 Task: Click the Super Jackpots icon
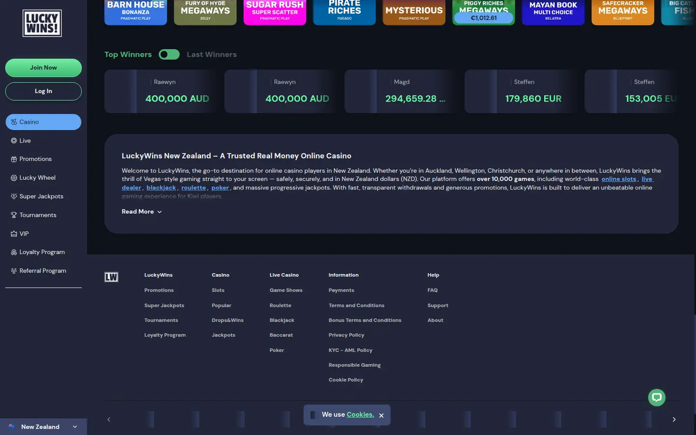pos(14,196)
